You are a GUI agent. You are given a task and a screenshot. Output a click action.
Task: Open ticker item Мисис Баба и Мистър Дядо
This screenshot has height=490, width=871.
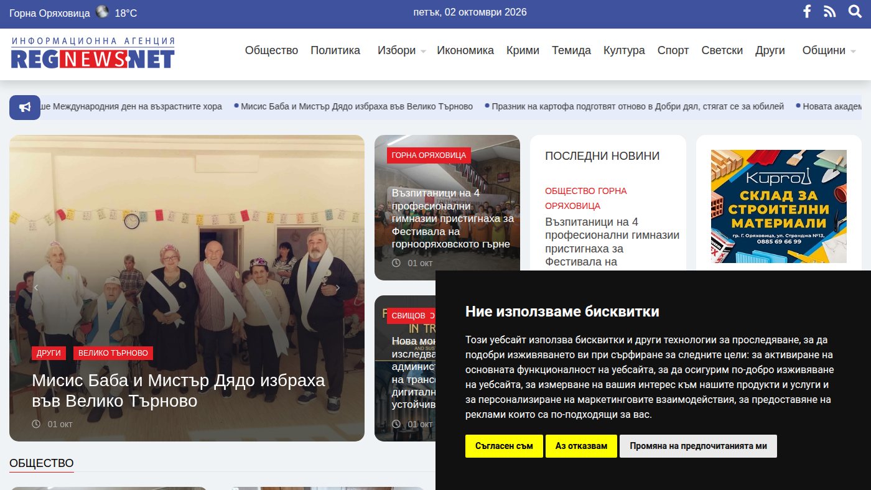click(x=357, y=106)
